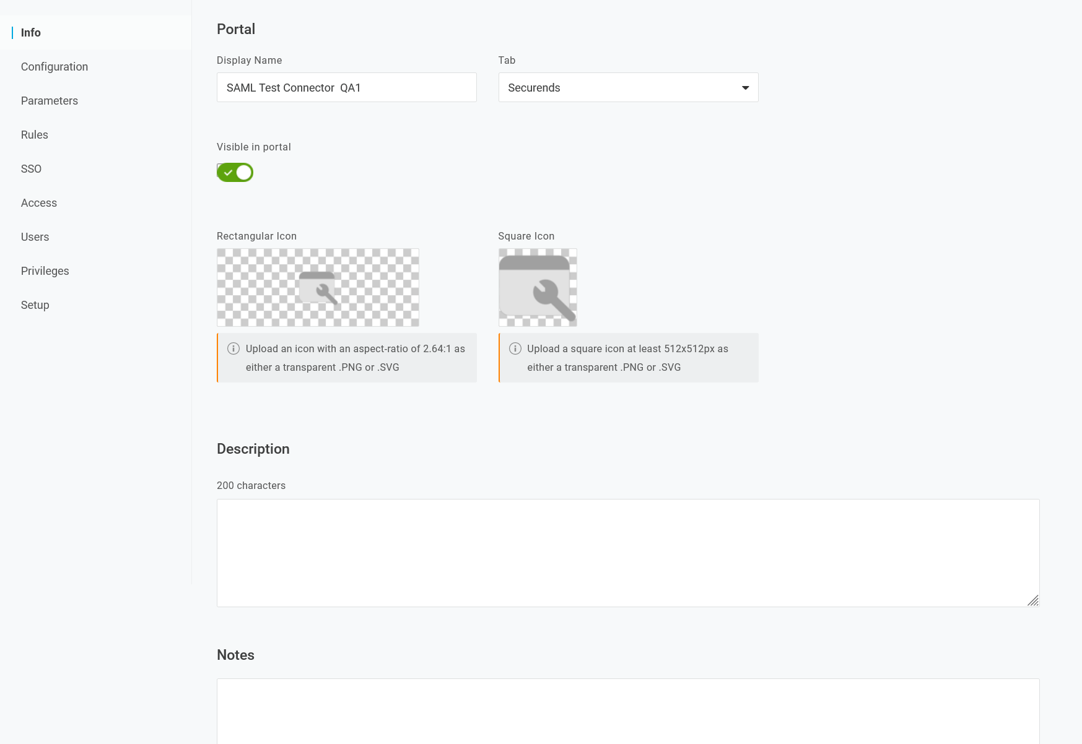Disable the Visible in portal toggle
The width and height of the screenshot is (1082, 744).
point(235,172)
